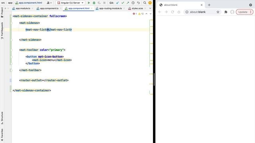Click the run with coverage icon
The image size is (255, 143).
(x=99, y=3)
